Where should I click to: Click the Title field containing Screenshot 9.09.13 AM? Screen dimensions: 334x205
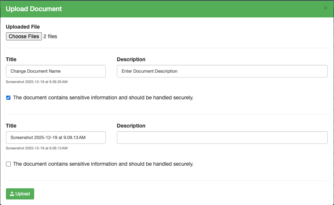tap(56, 138)
